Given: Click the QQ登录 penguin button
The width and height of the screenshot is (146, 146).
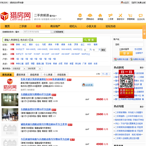Looking at the screenshot, I should point(125,2).
